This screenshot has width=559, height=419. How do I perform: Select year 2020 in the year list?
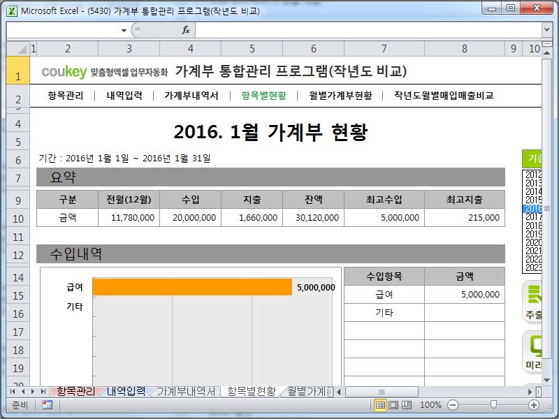pyautogui.click(x=533, y=242)
